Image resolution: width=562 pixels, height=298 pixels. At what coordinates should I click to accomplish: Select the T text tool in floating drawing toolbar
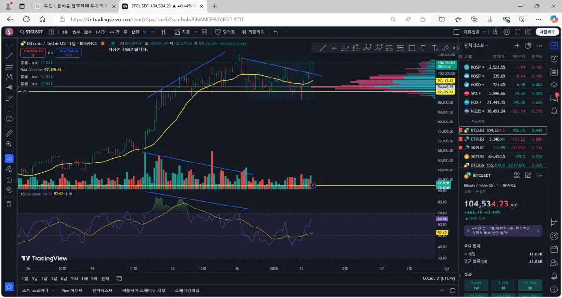tap(423, 48)
